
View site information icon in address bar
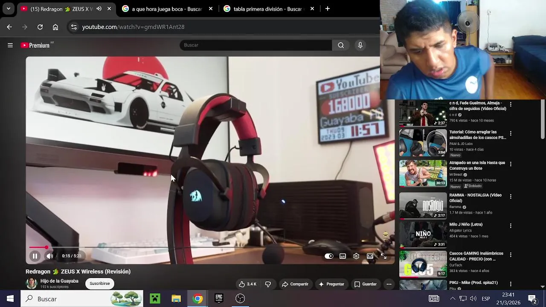(x=74, y=27)
